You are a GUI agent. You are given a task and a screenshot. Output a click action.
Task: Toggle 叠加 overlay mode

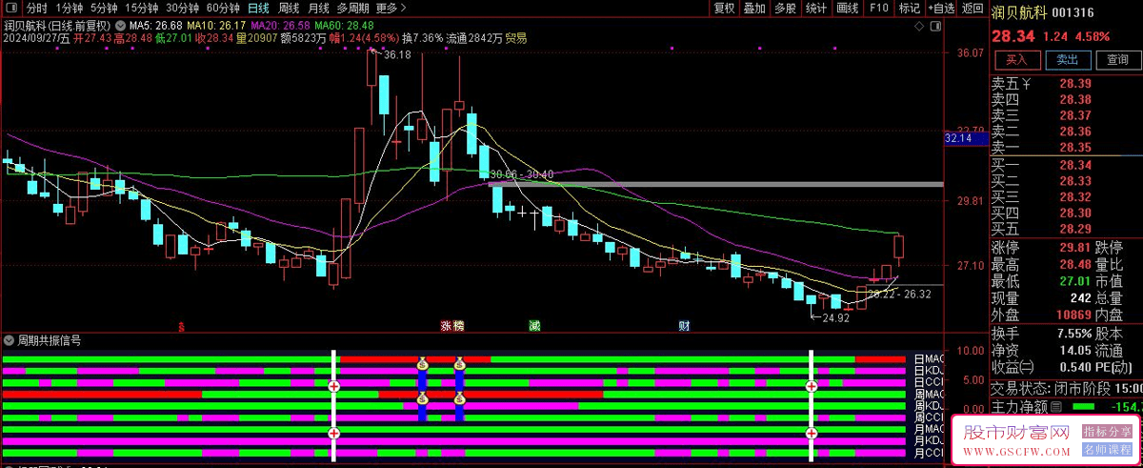pos(754,9)
